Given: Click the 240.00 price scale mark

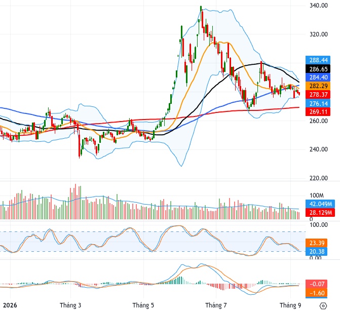Looking at the screenshot, I should pyautogui.click(x=319, y=149).
